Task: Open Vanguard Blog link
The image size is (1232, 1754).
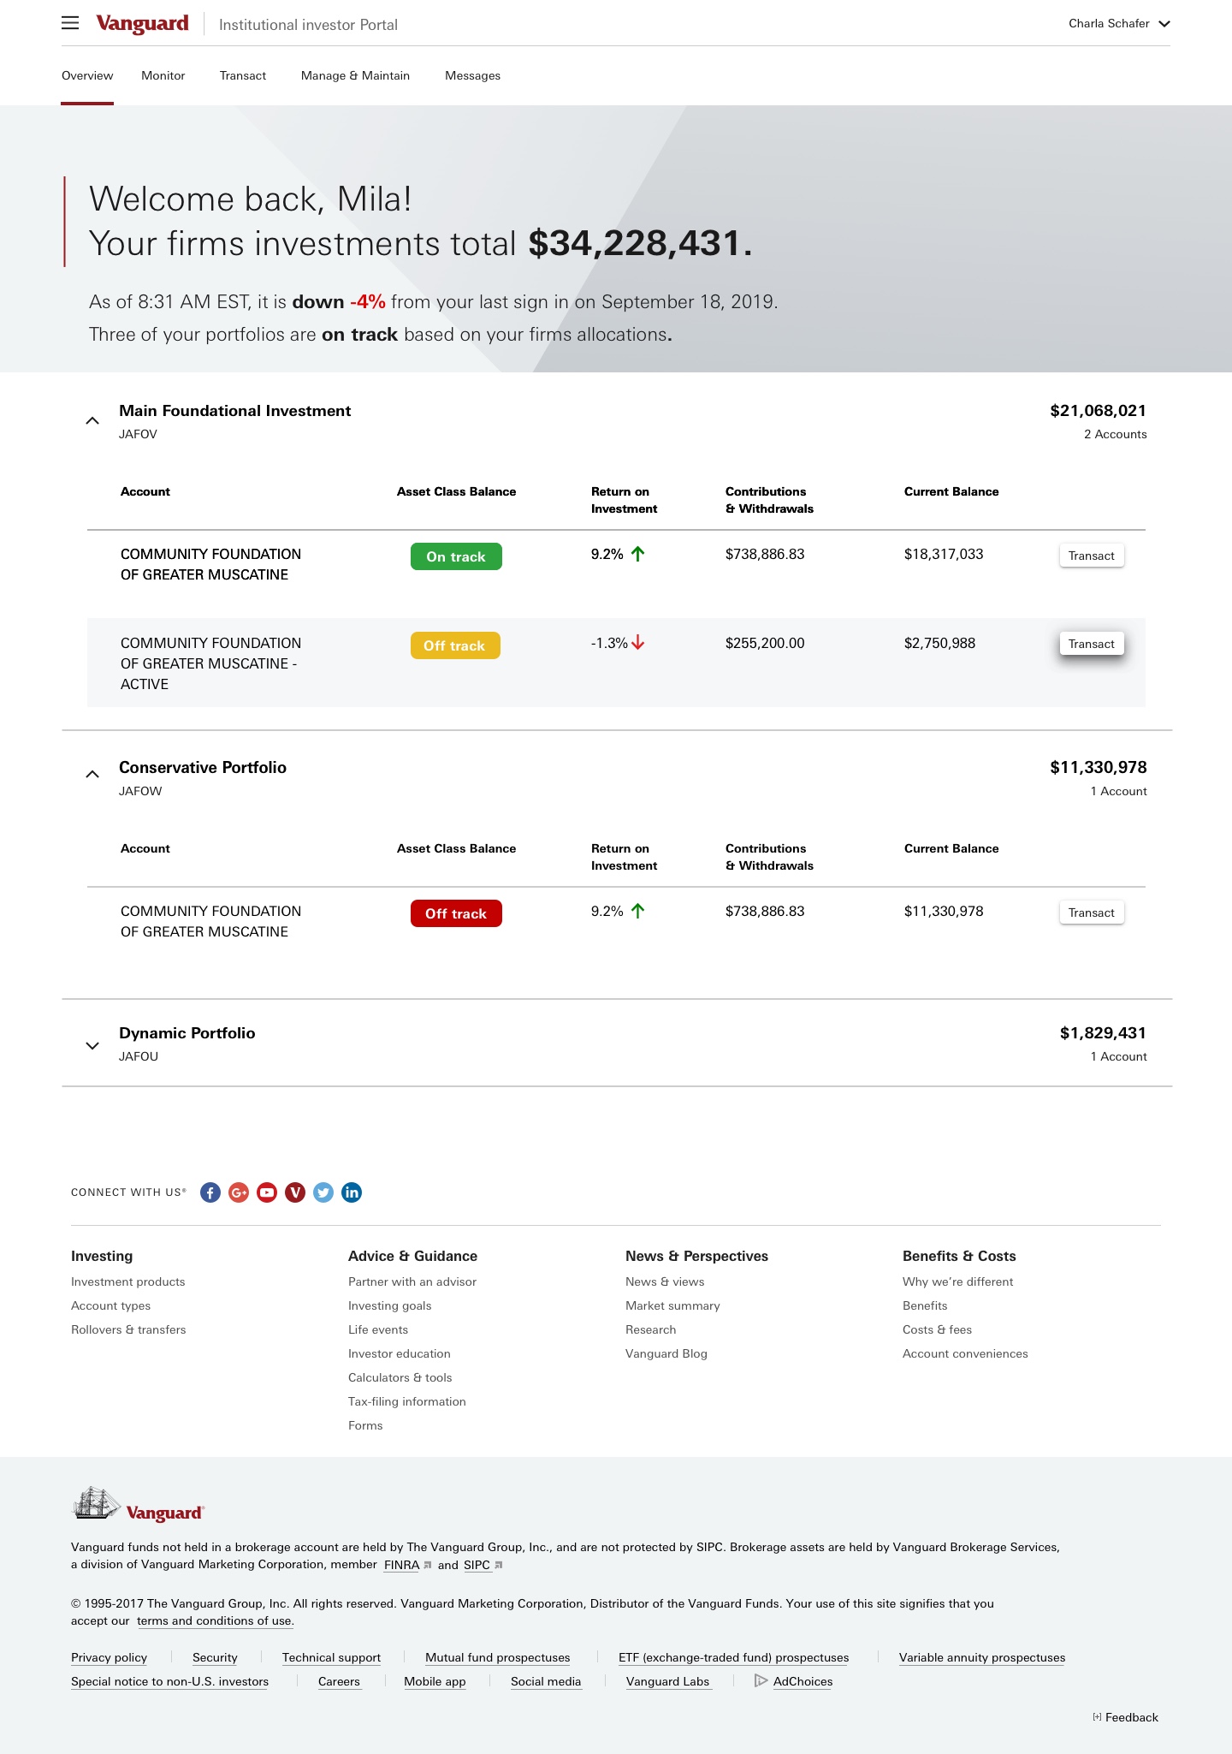Action: [x=666, y=1353]
